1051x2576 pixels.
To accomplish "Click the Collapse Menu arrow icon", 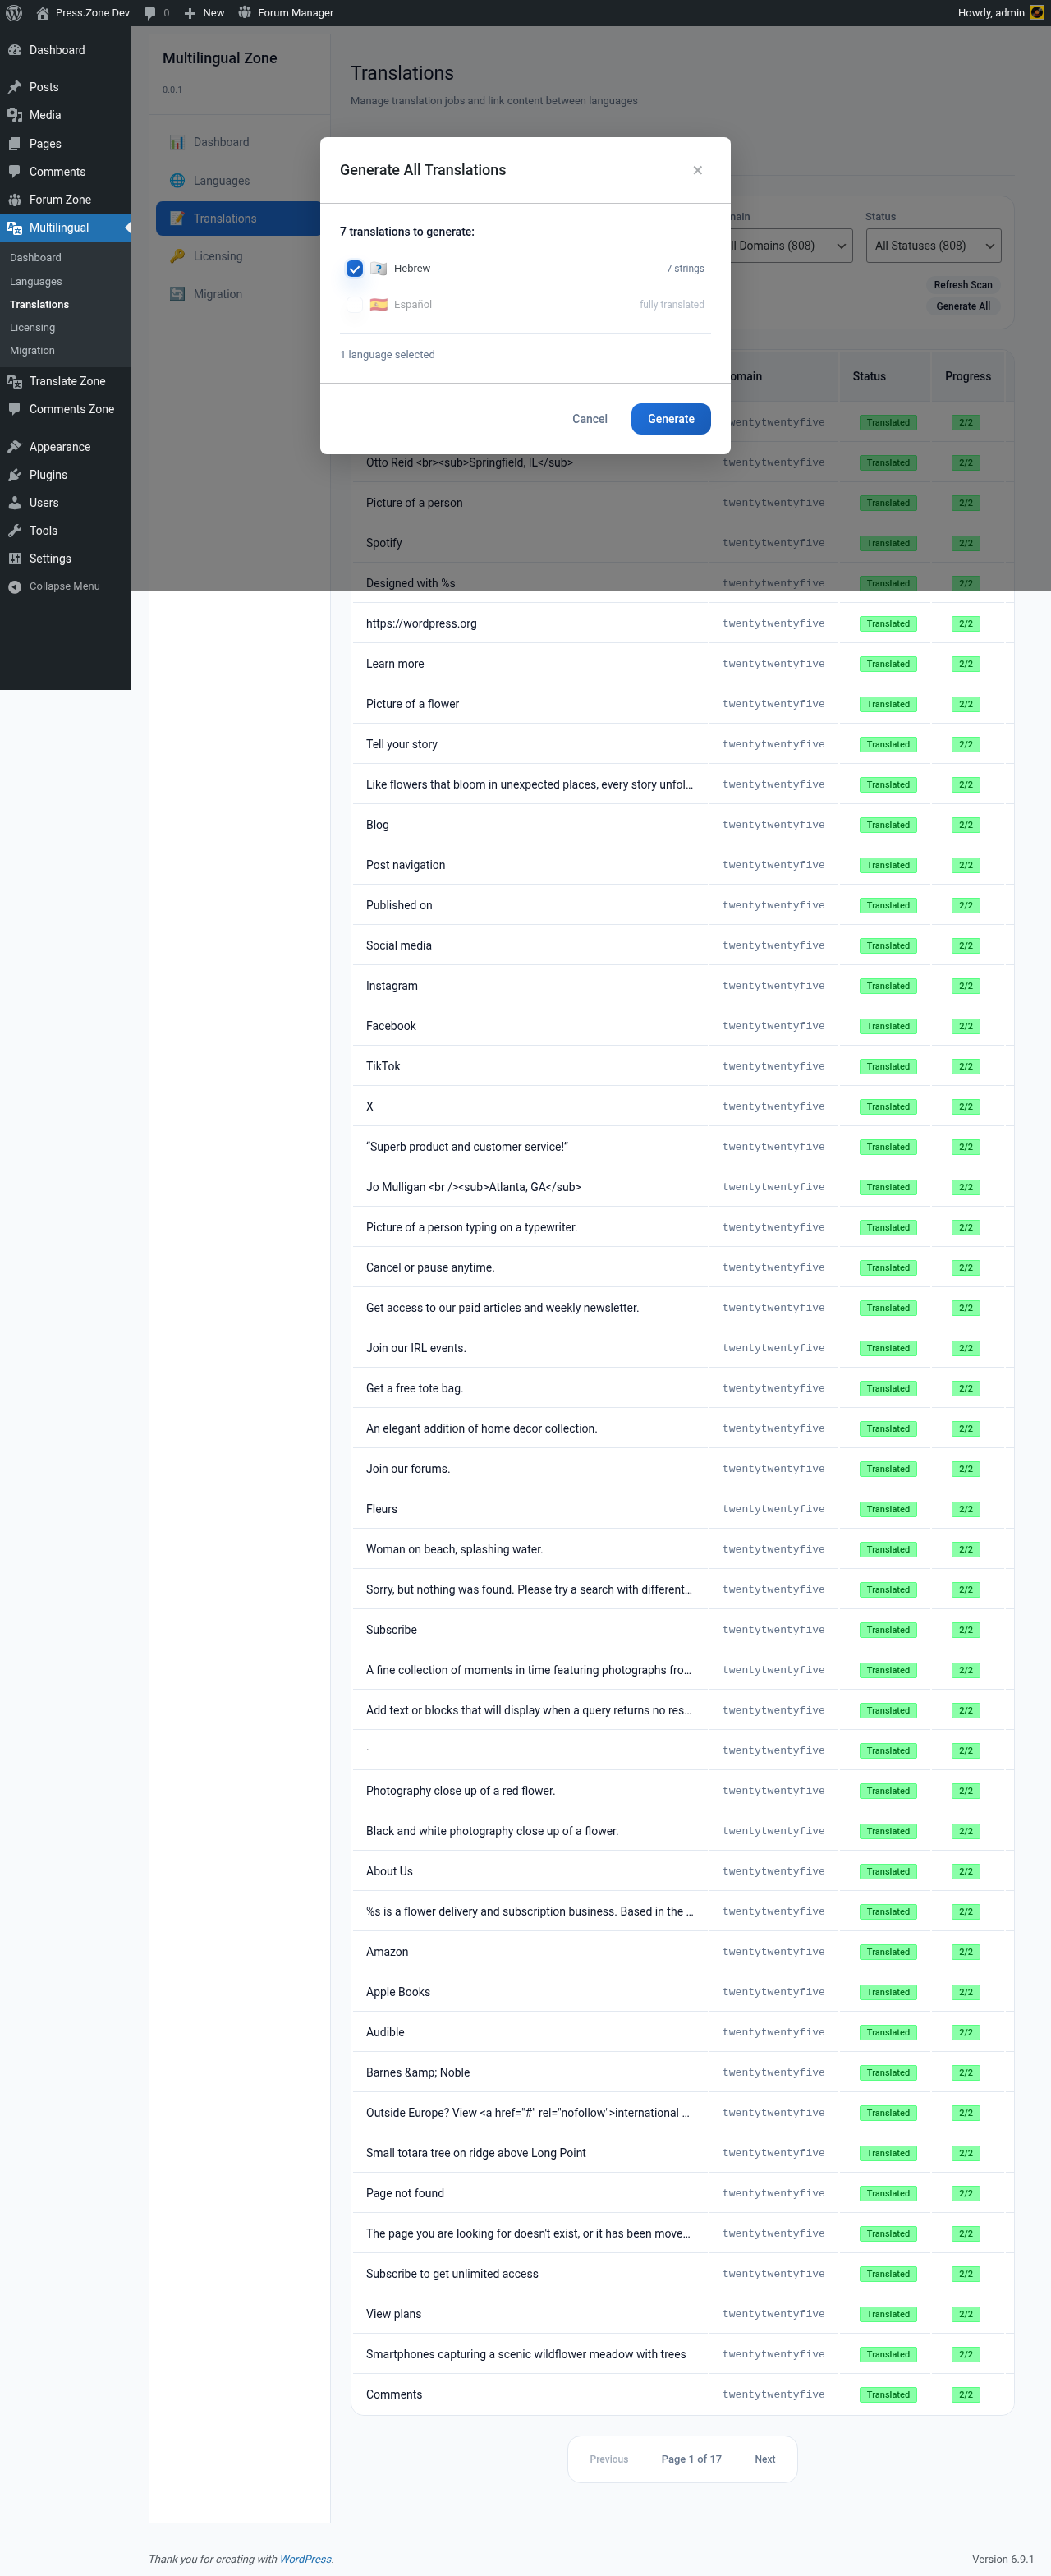I will (x=15, y=587).
